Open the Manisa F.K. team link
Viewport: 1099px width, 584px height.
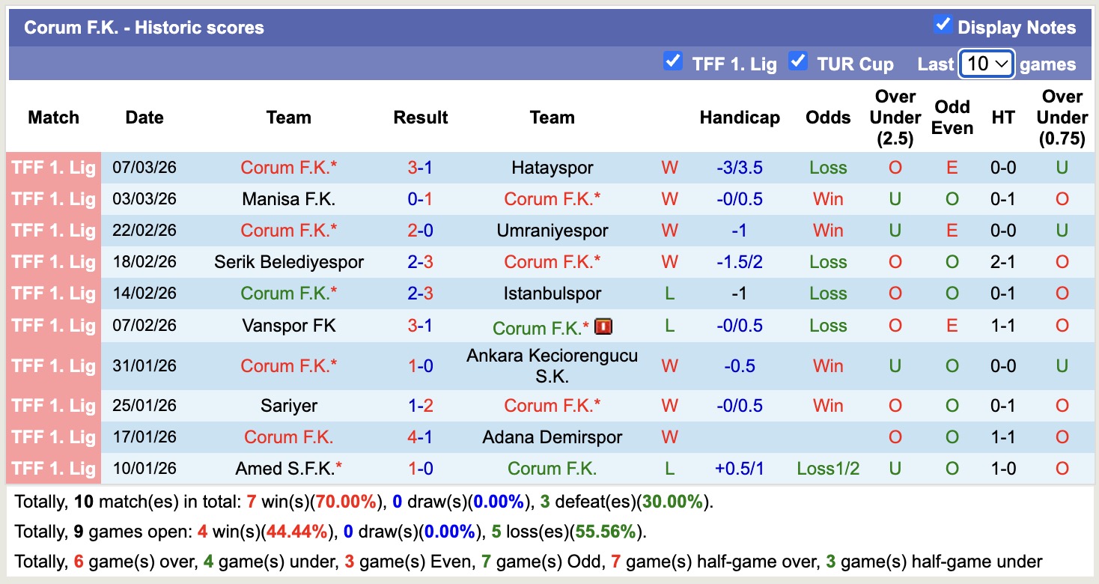pos(288,199)
